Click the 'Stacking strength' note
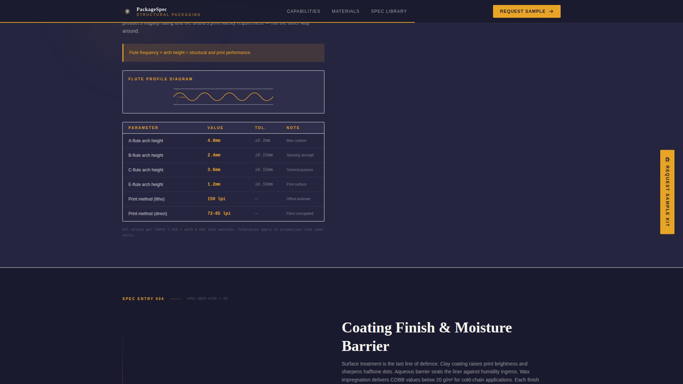 point(300,155)
